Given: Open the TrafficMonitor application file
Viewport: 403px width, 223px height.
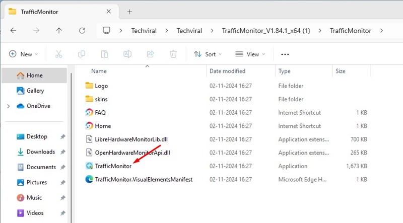Looking at the screenshot, I should (113, 166).
